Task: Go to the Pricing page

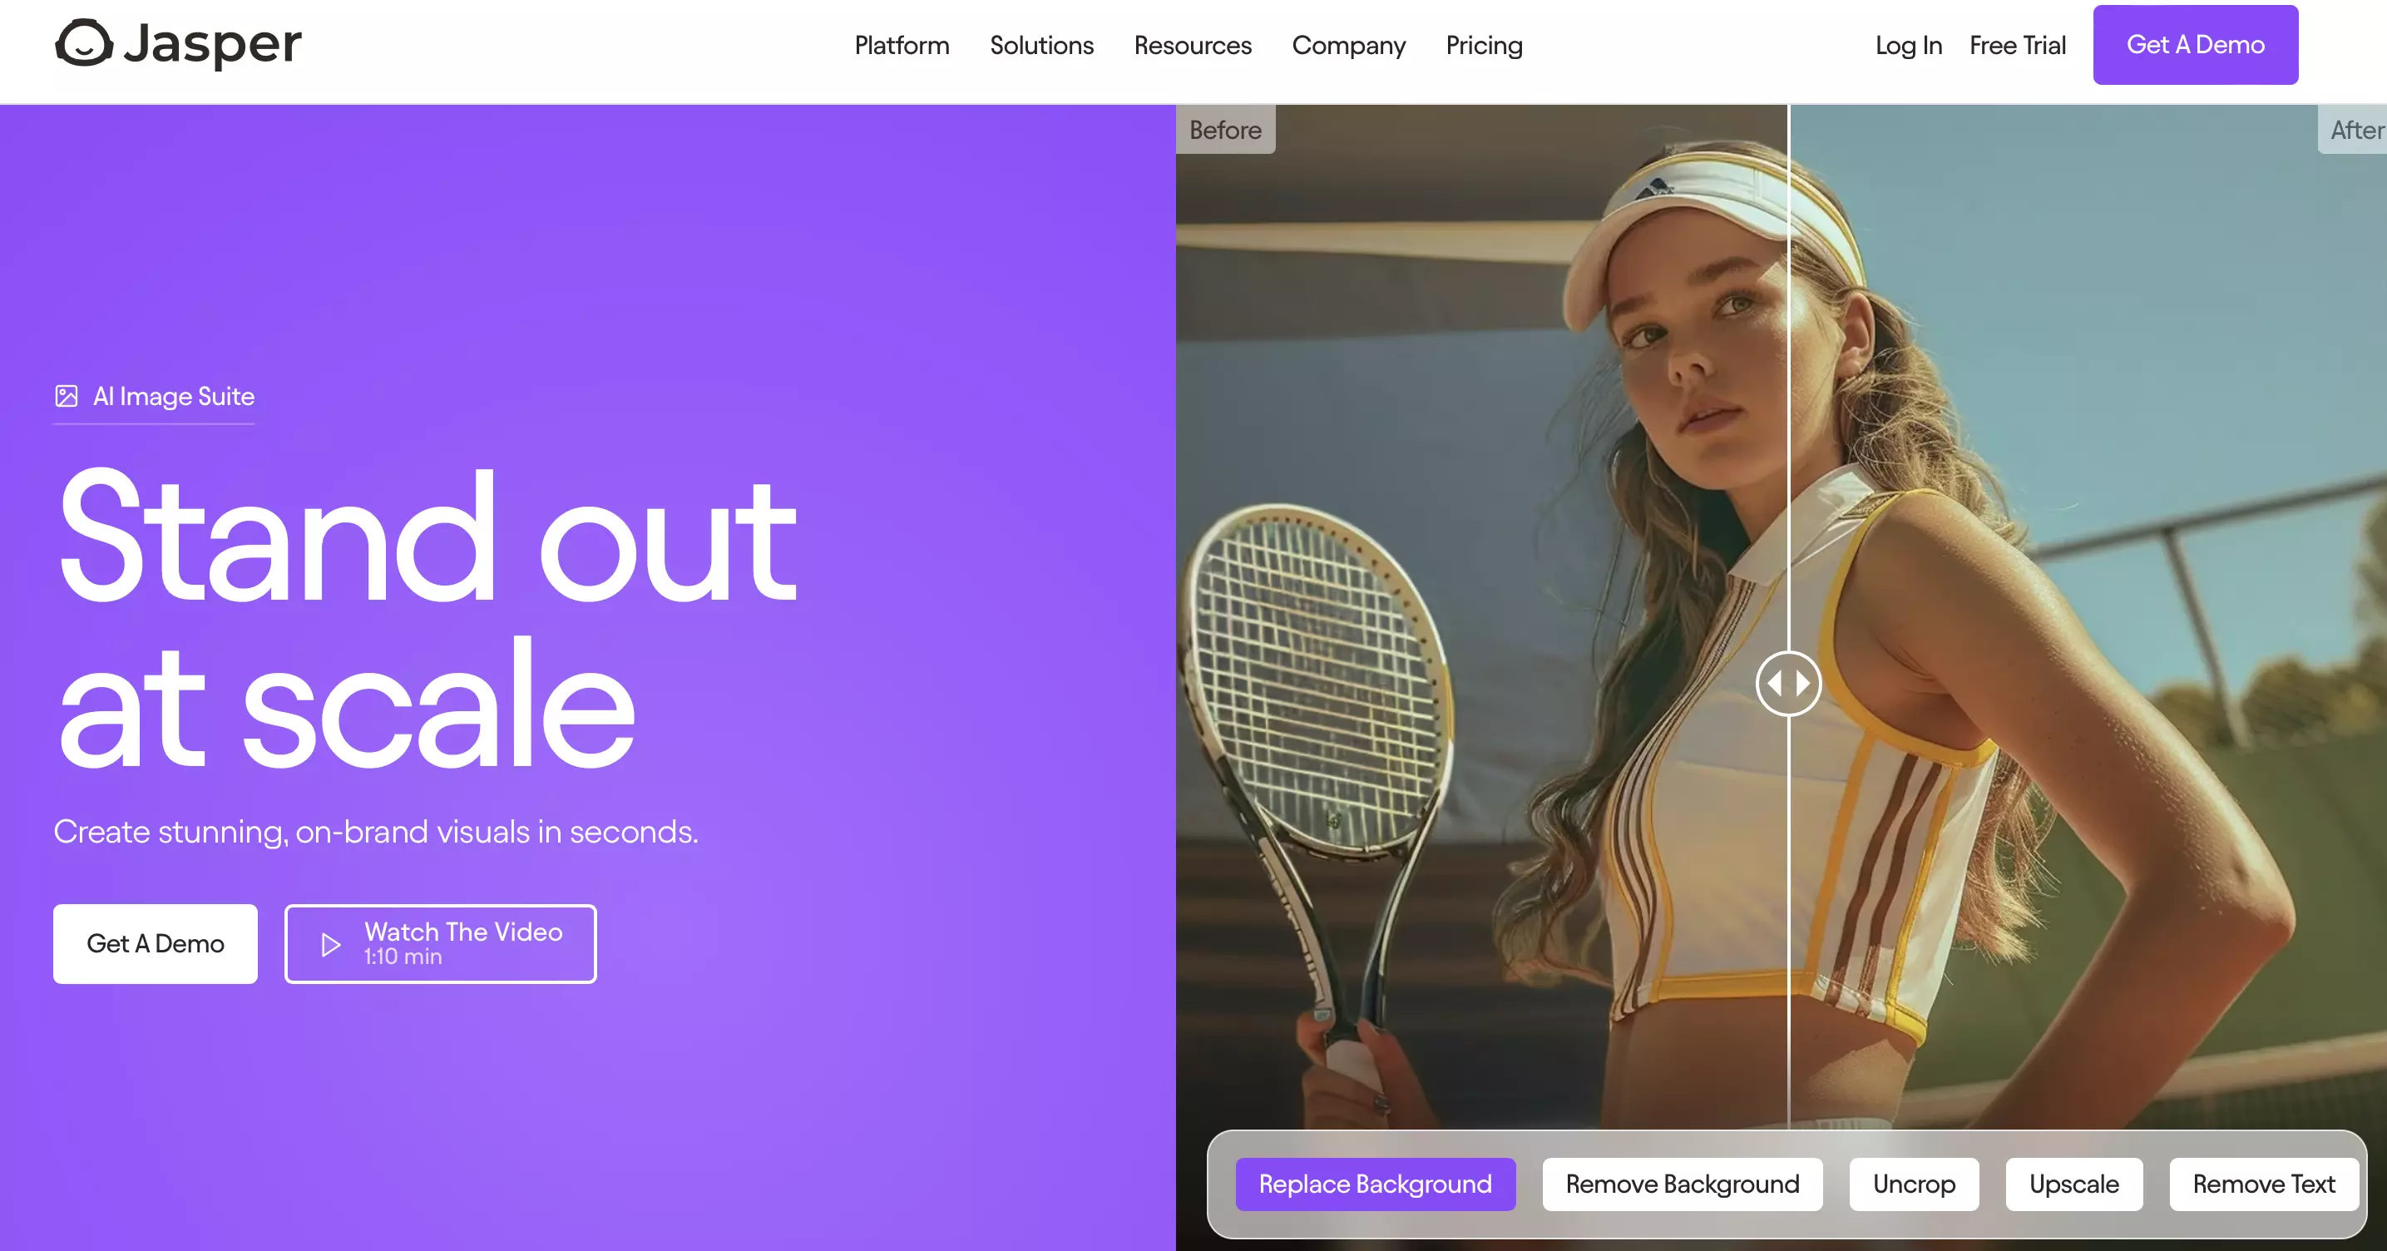Action: pos(1484,46)
